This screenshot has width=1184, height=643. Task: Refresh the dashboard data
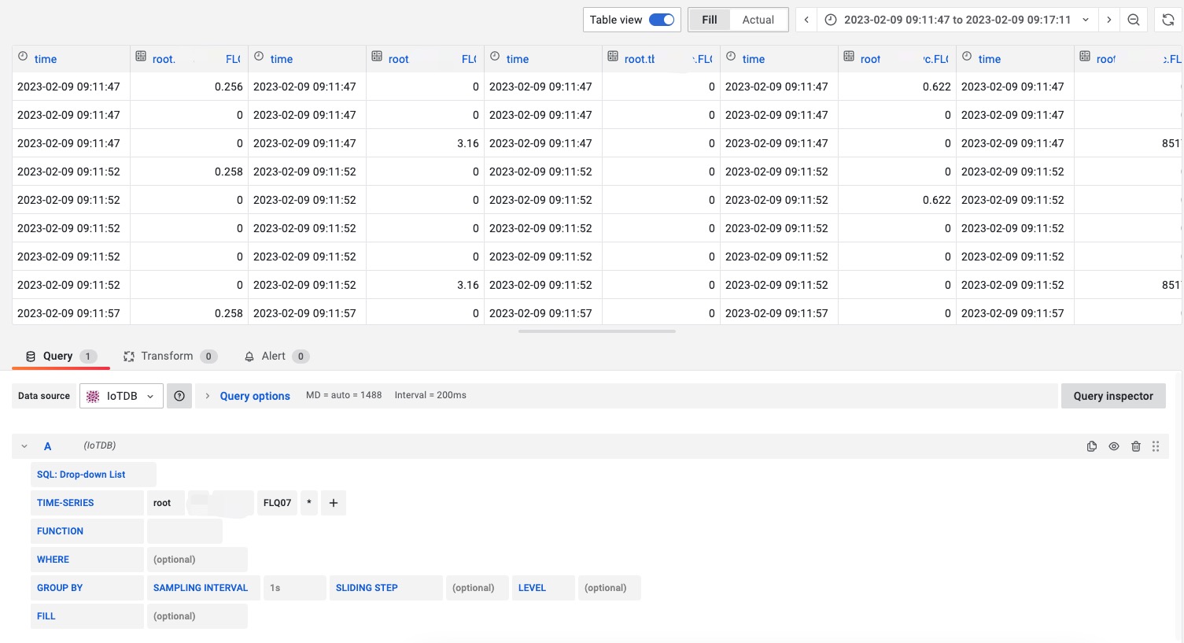1168,20
